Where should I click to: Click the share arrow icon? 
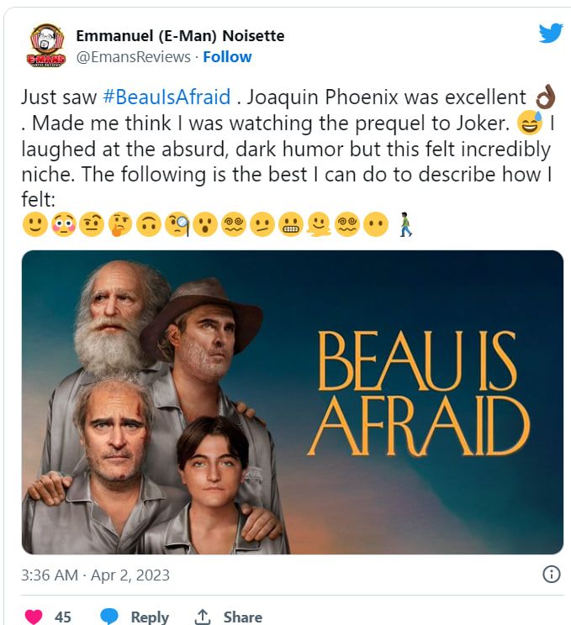(x=202, y=617)
